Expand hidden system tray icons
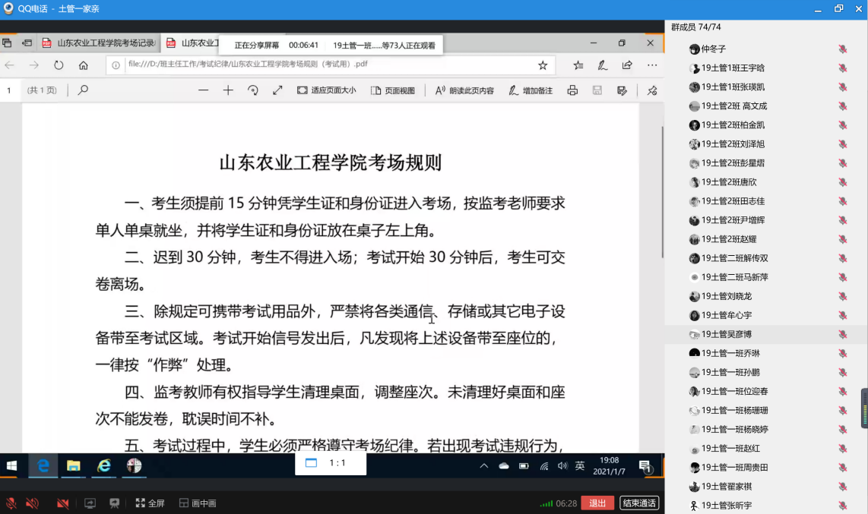 (484, 465)
